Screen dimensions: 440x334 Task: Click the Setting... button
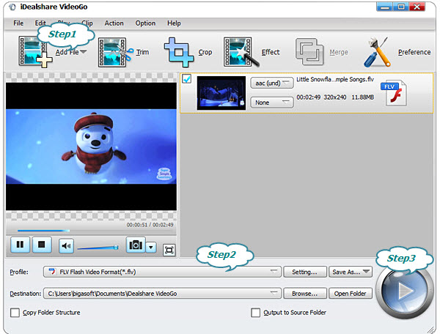pos(305,272)
